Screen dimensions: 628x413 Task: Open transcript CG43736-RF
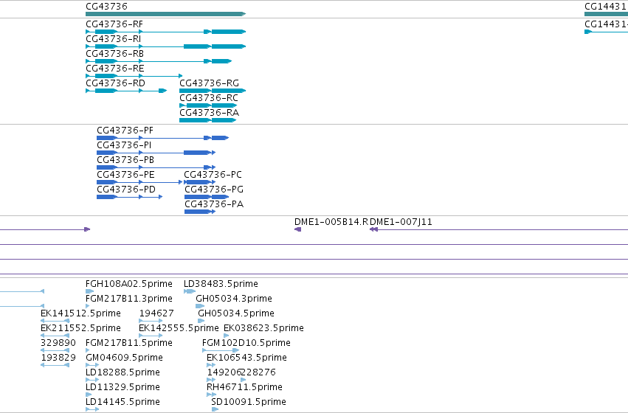pyautogui.click(x=114, y=24)
